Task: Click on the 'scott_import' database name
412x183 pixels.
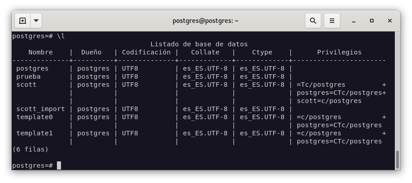Action: [40, 109]
